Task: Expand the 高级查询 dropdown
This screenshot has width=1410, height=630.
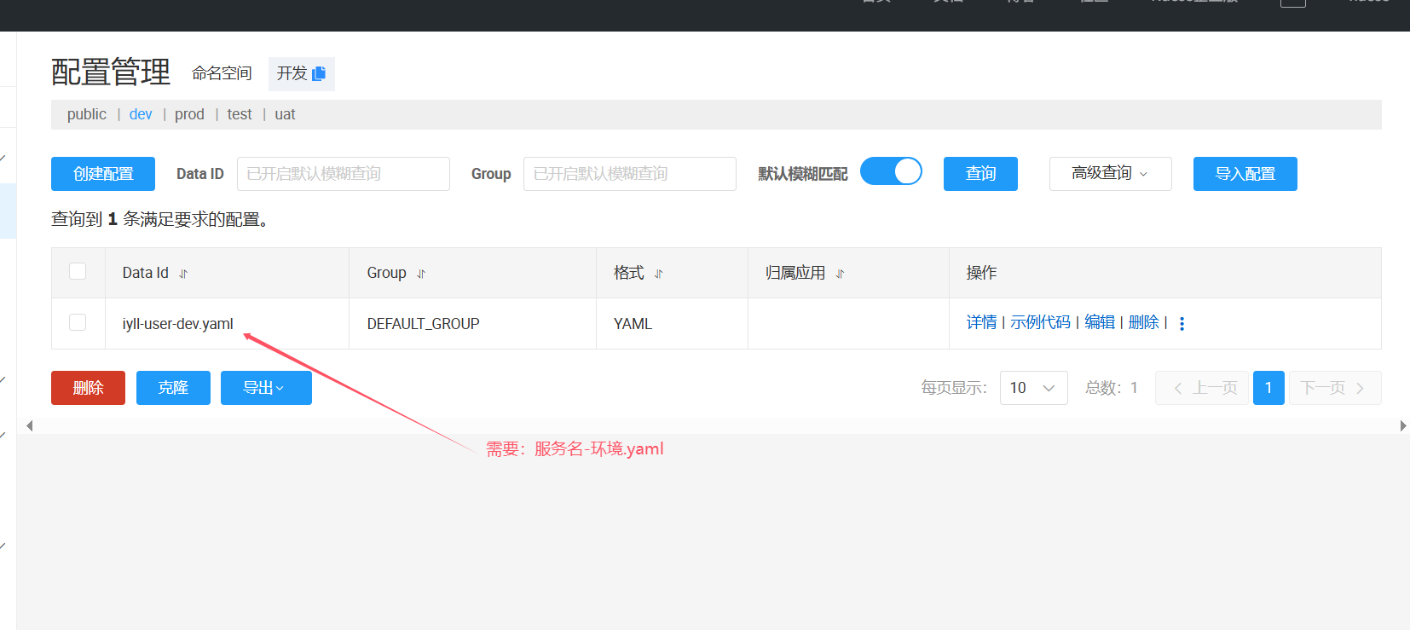Action: (x=1110, y=174)
